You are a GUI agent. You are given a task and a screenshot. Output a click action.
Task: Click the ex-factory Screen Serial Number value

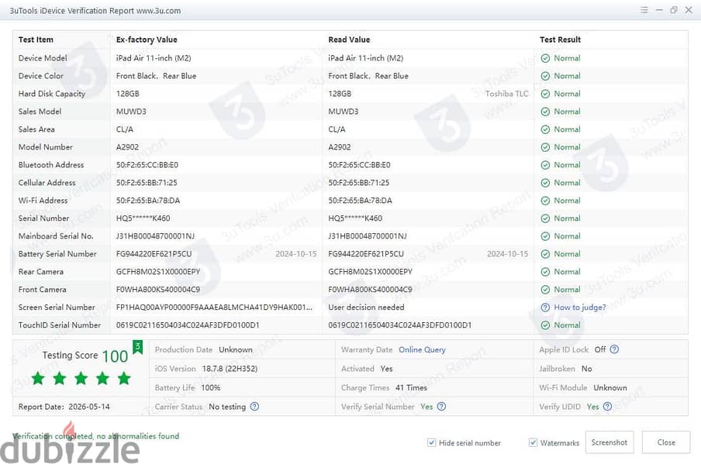215,308
